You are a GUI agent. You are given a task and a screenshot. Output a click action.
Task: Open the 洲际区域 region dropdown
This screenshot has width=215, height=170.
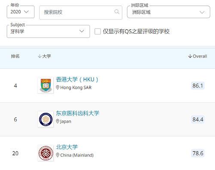click(169, 12)
